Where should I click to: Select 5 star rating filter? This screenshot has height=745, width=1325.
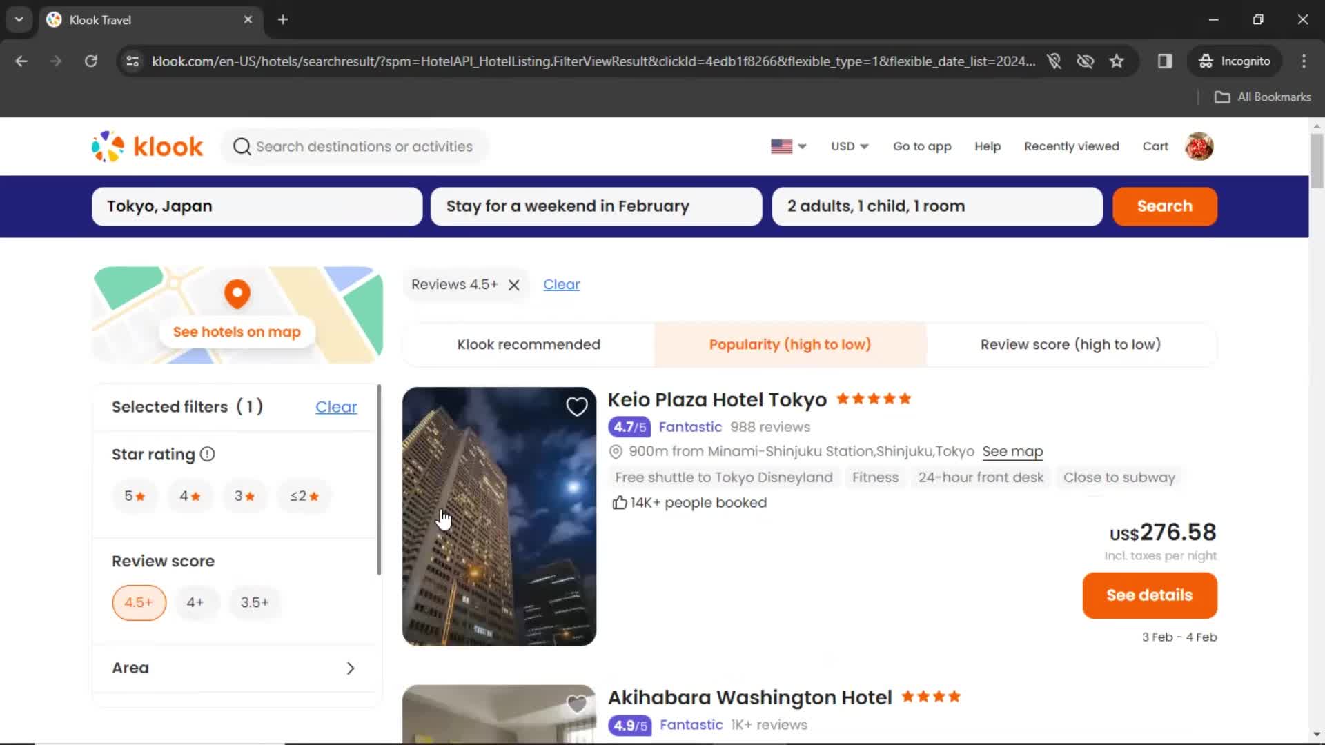pos(135,496)
